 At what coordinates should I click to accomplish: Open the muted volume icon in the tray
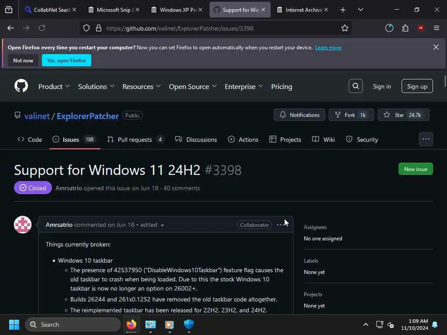coord(391,325)
